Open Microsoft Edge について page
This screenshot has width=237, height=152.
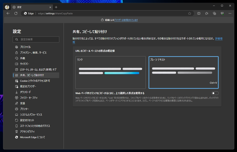36,137
